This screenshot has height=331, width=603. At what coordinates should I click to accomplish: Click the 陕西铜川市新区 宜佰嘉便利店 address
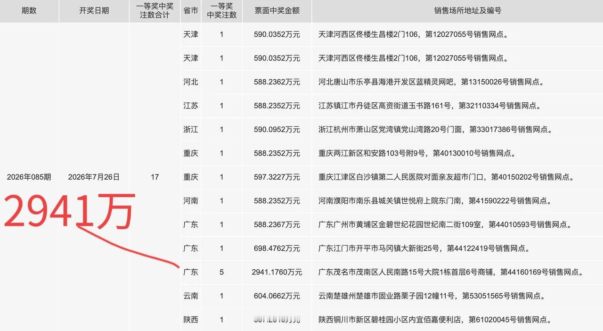435,320
